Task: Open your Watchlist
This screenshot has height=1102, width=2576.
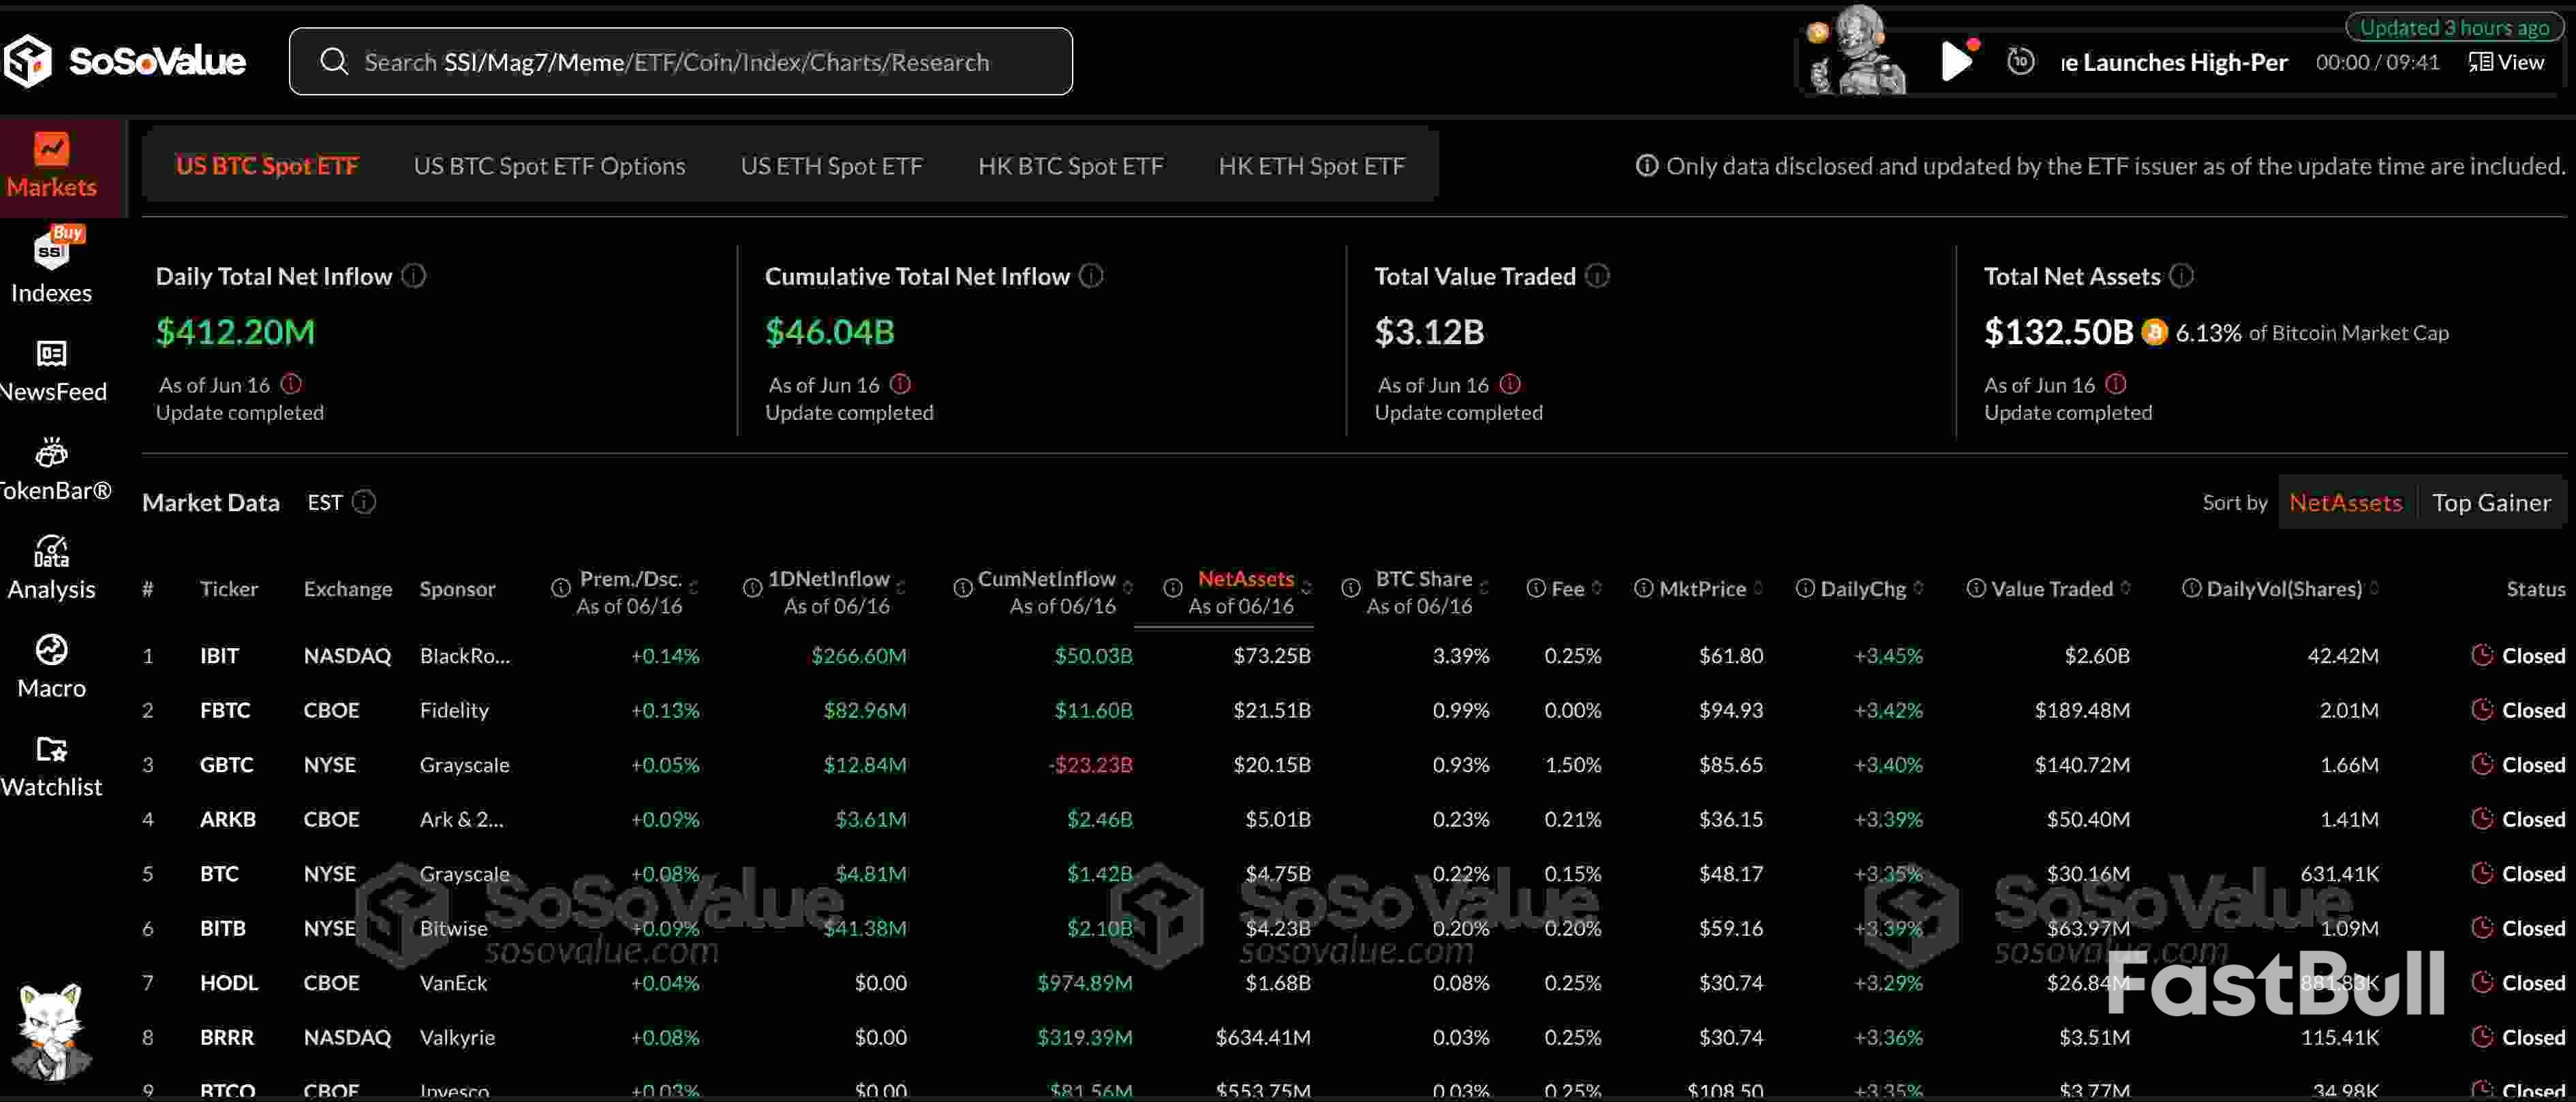Action: pos(52,763)
